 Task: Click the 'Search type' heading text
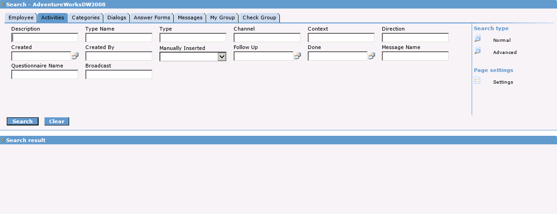[x=491, y=28]
